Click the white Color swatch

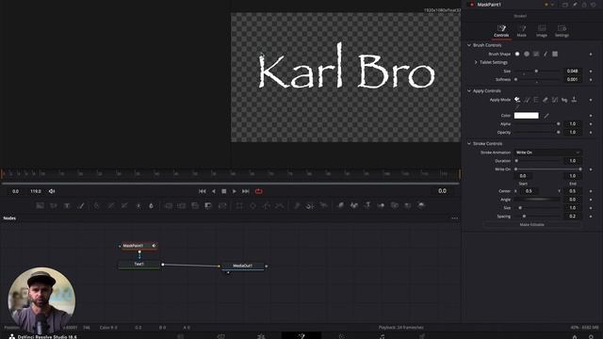click(x=527, y=115)
